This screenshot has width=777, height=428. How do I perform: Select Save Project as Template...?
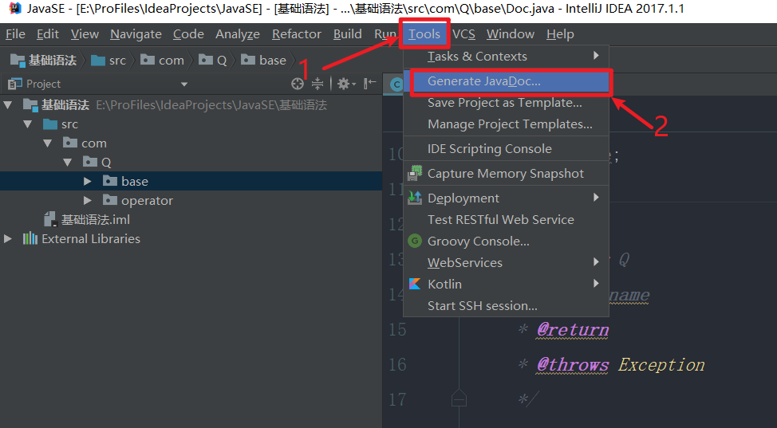point(506,103)
